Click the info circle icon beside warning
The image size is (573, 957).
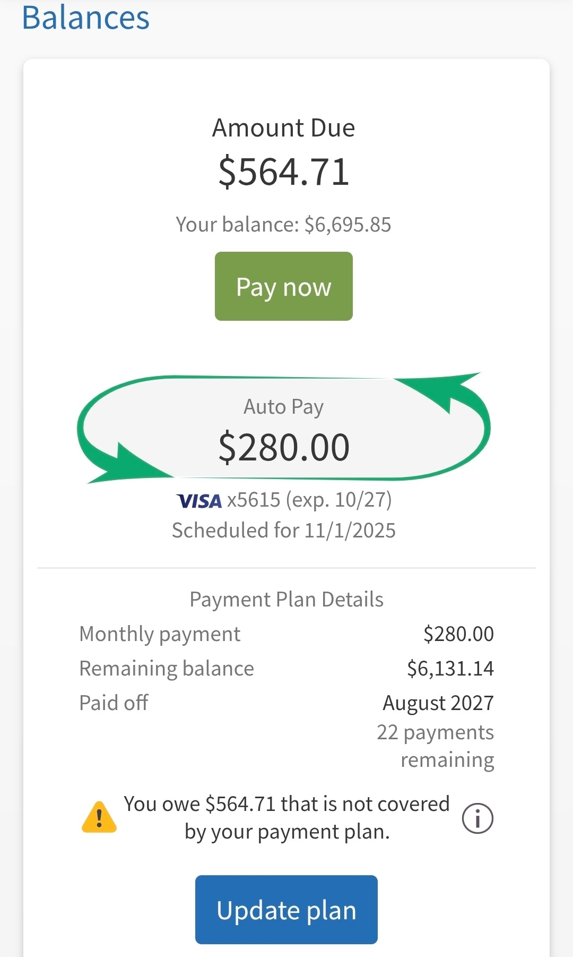pyautogui.click(x=477, y=818)
